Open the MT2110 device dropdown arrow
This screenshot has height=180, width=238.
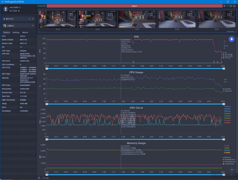tap(33, 19)
